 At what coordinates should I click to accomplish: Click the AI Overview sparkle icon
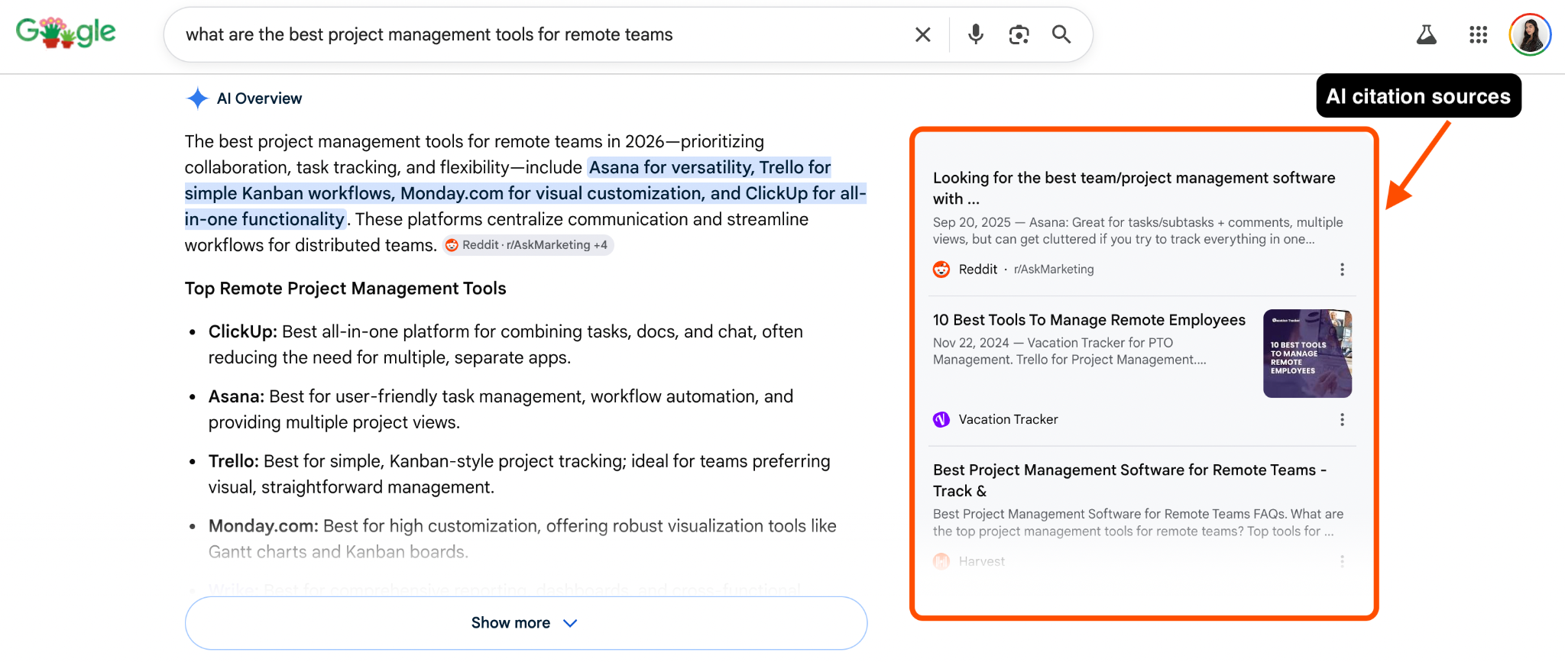(x=197, y=98)
